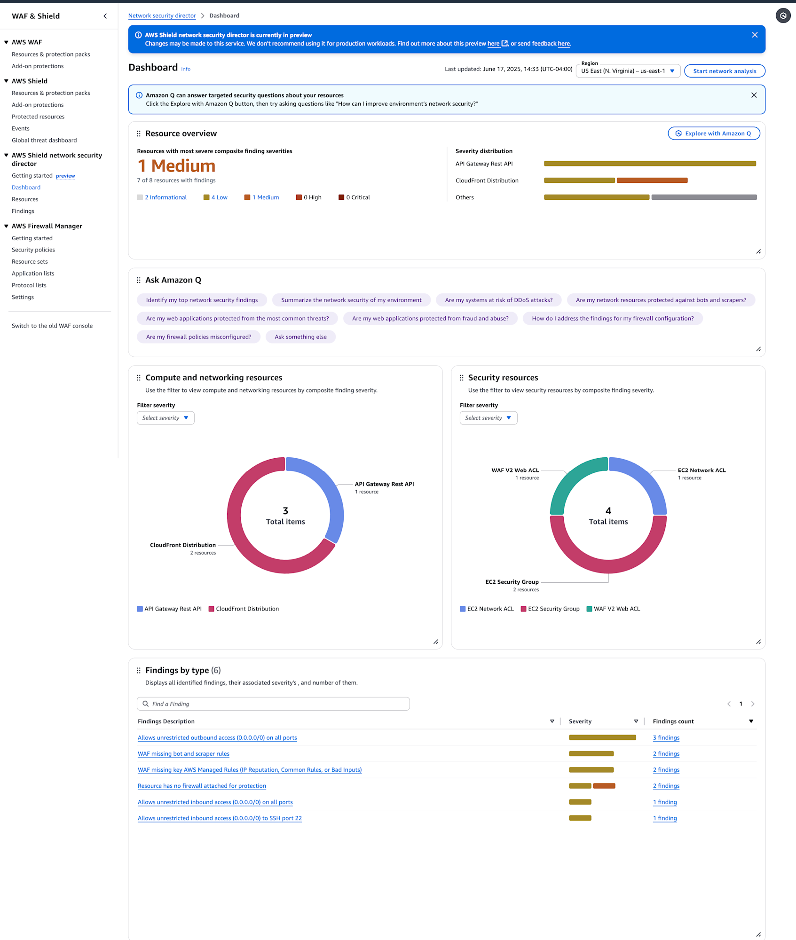Click the orange CloudFront Distribution severity bar

tap(652, 180)
